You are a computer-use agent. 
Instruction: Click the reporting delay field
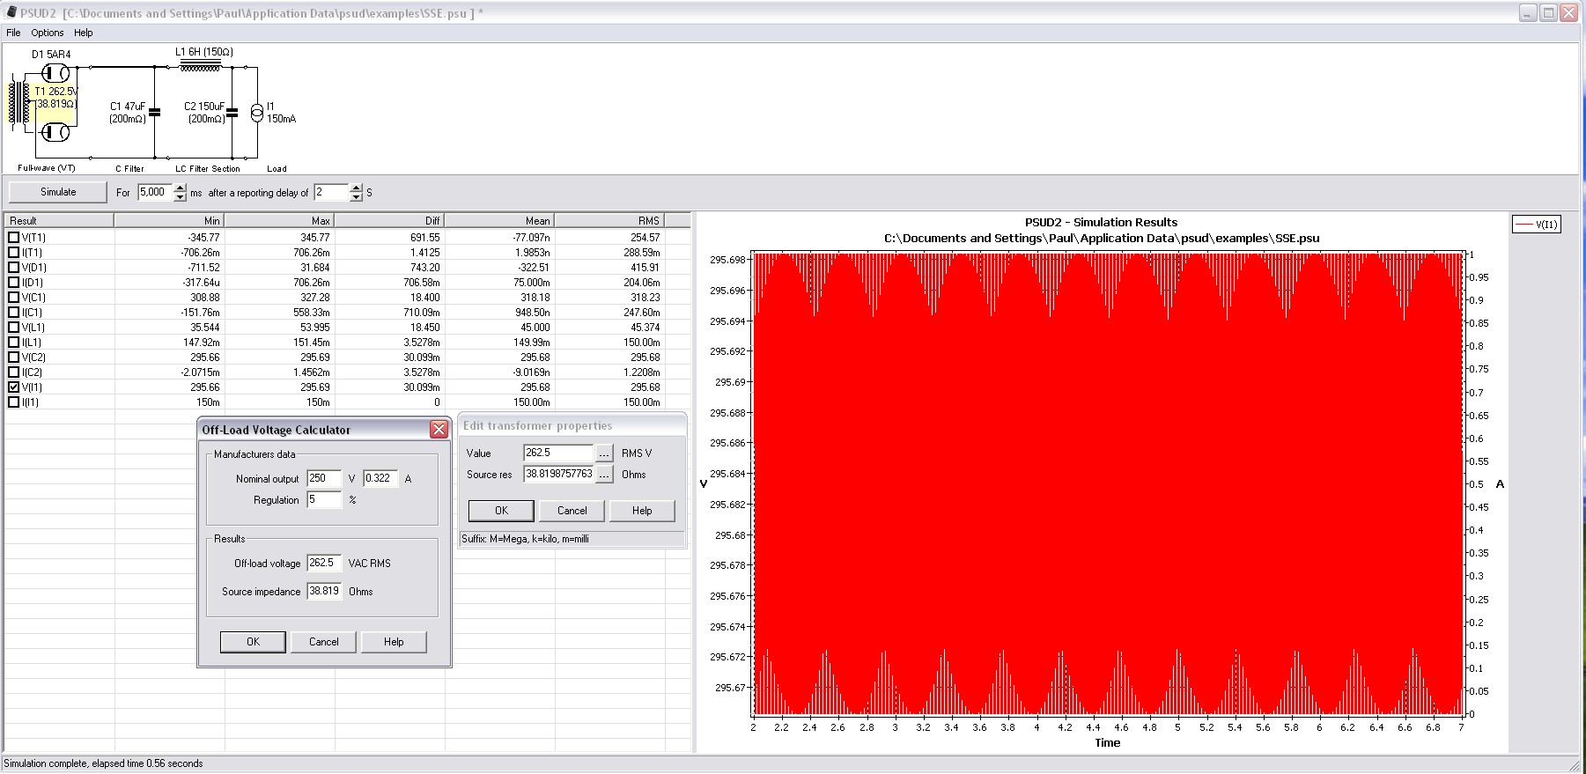(x=332, y=192)
